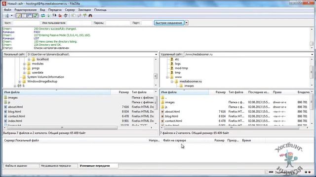The height and width of the screenshot is (177, 316).
Task: Open the quickconnect history dropdown arrow
Action: point(187,23)
